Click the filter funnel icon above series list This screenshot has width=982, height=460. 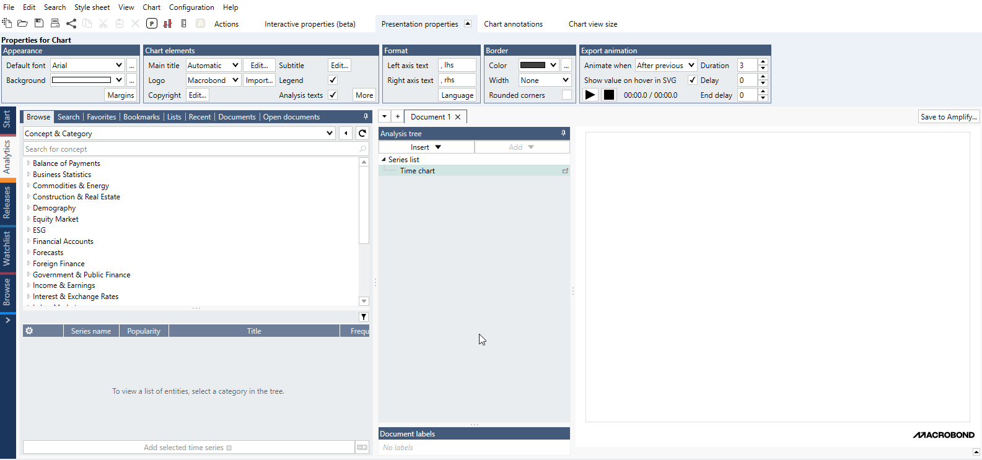pos(364,317)
